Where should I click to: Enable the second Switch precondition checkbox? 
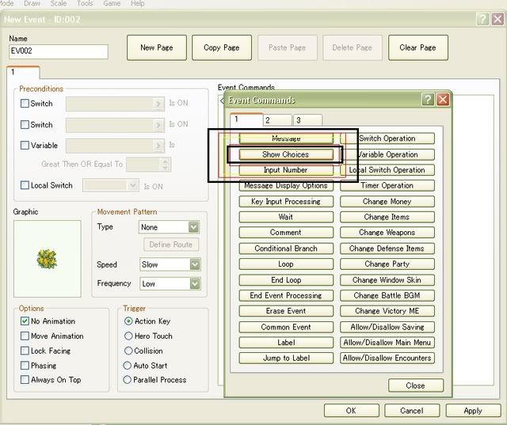pyautogui.click(x=25, y=125)
